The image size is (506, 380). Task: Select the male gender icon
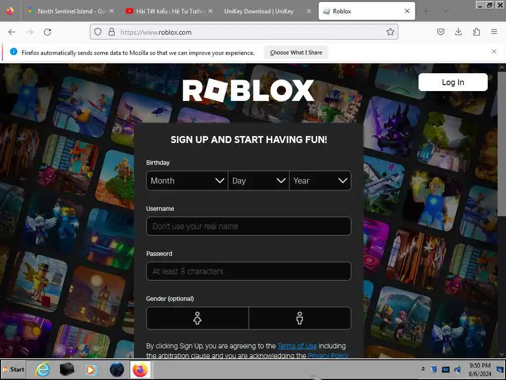coord(300,318)
